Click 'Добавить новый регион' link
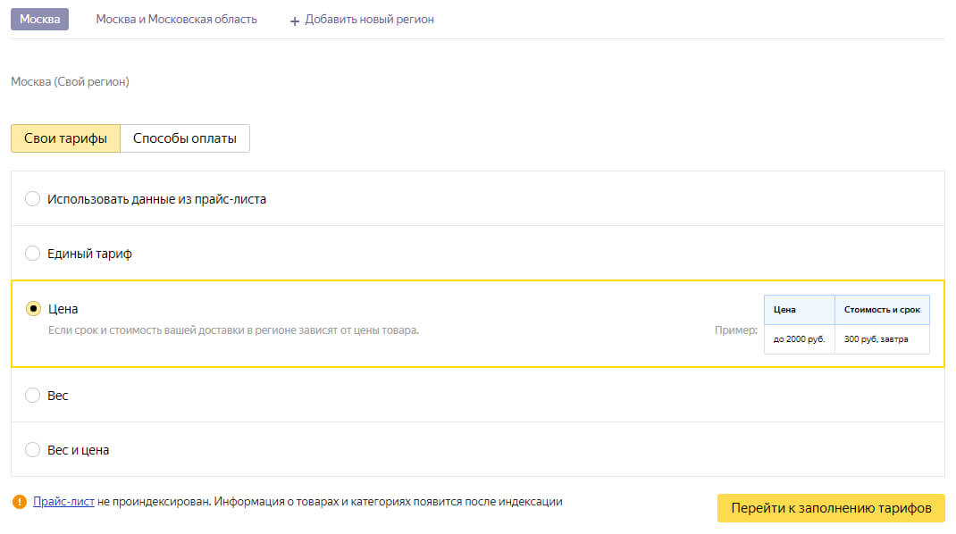 pos(369,19)
